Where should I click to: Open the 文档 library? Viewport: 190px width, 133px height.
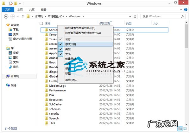(x=16, y=62)
